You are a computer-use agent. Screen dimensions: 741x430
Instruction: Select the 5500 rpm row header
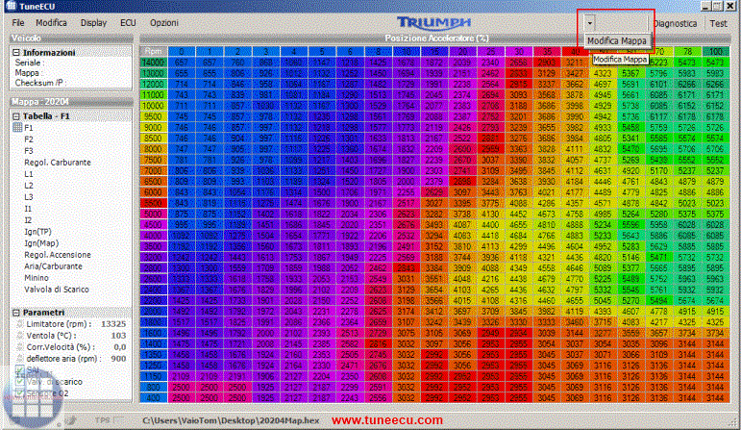click(x=154, y=203)
